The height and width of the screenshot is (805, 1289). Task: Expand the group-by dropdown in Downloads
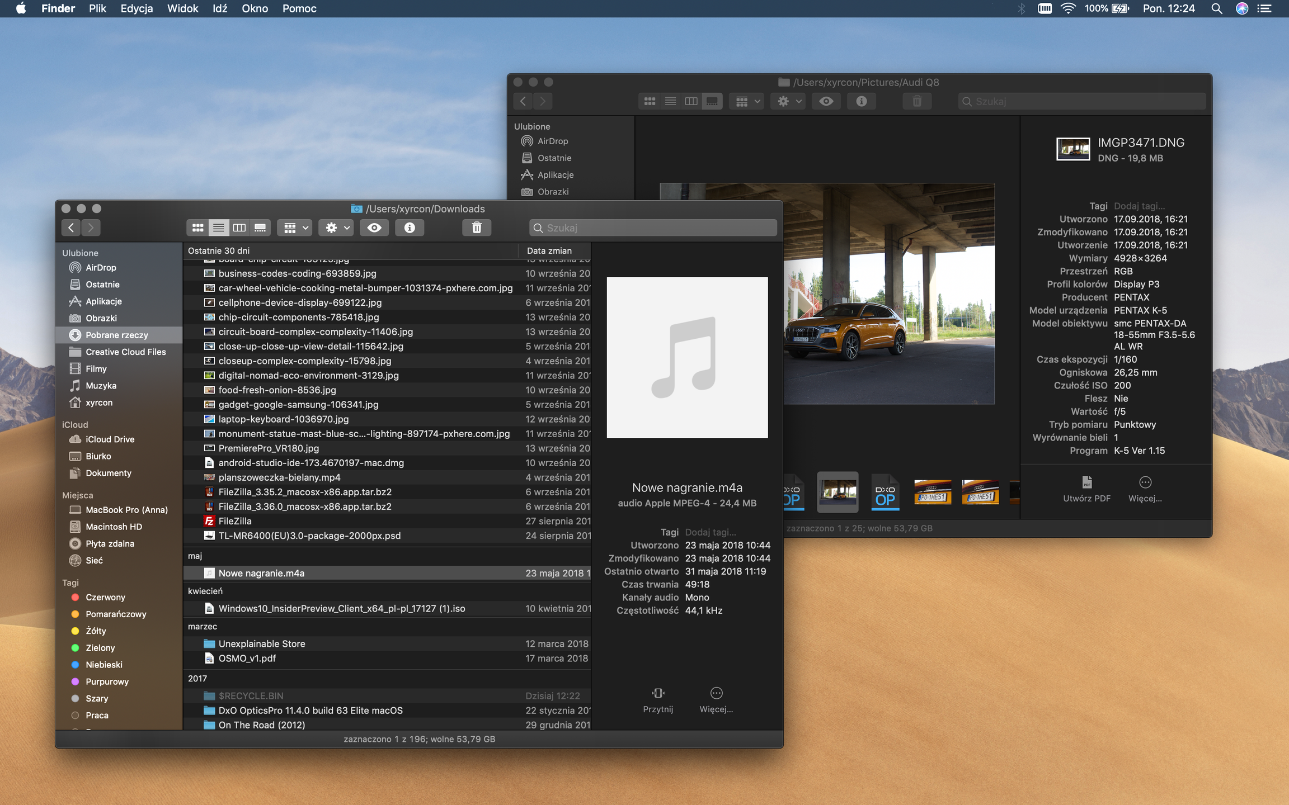pyautogui.click(x=295, y=228)
